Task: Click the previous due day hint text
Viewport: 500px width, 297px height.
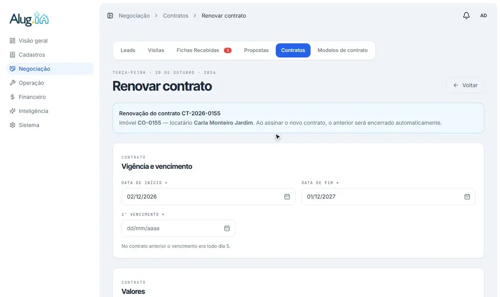Action: click(x=176, y=246)
